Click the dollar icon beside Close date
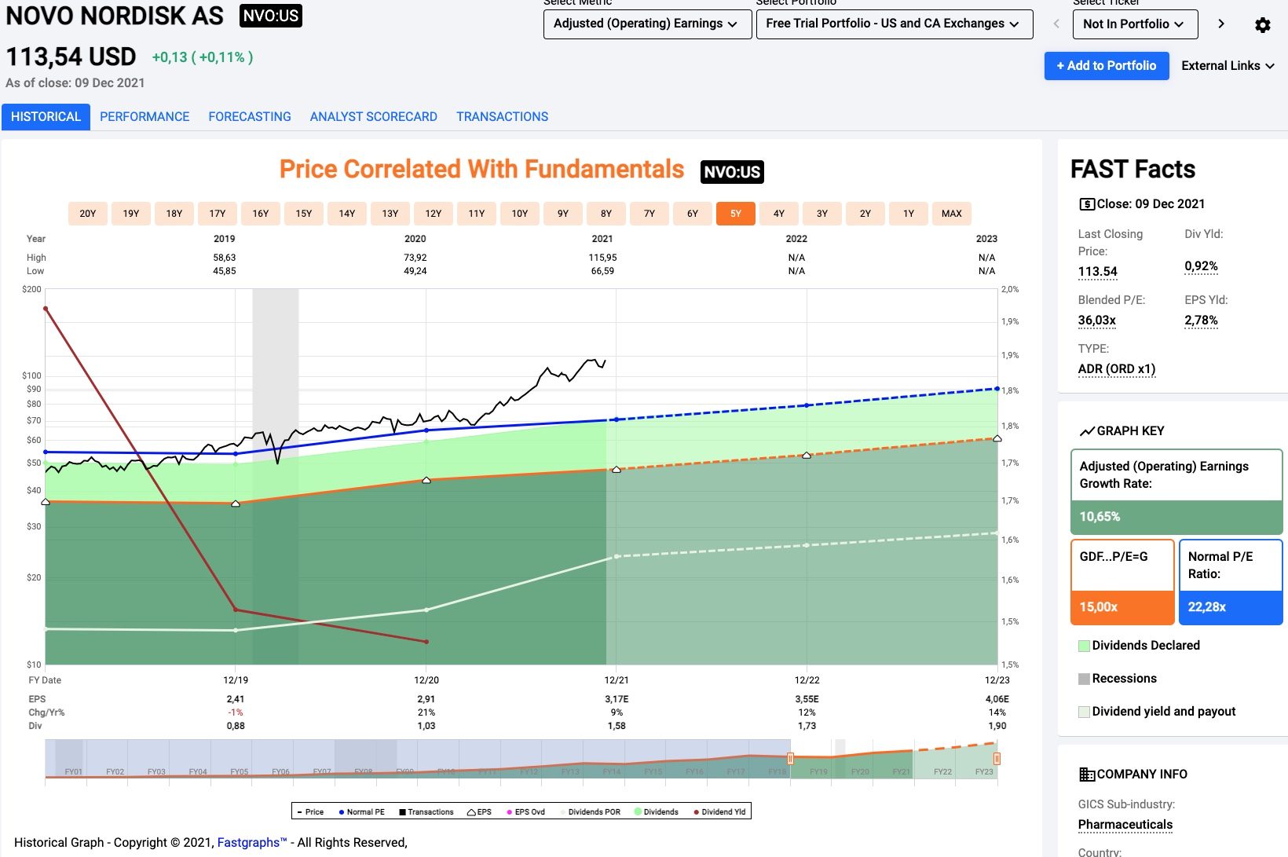Image resolution: width=1288 pixels, height=857 pixels. pos(1087,204)
